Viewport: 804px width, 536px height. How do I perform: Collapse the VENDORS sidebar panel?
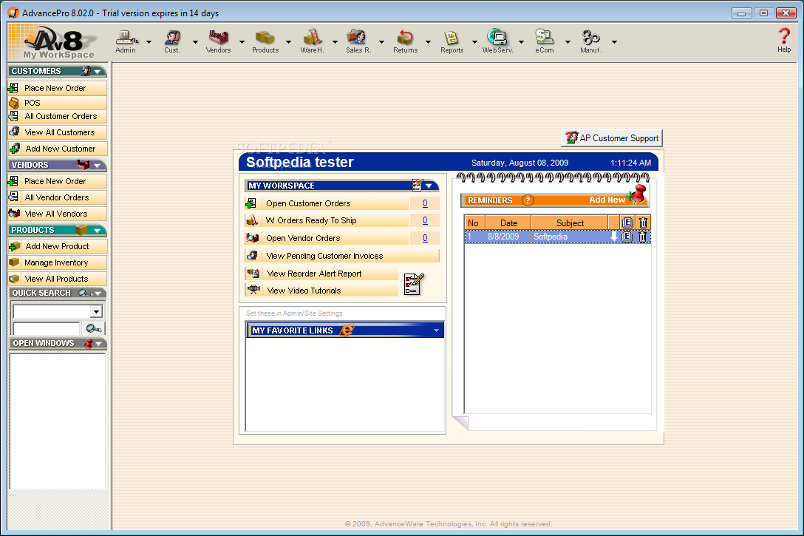98,166
